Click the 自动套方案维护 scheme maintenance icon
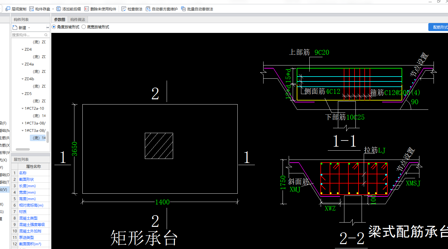Image resolution: width=448 pixels, height=249 pixels. pos(148,9)
